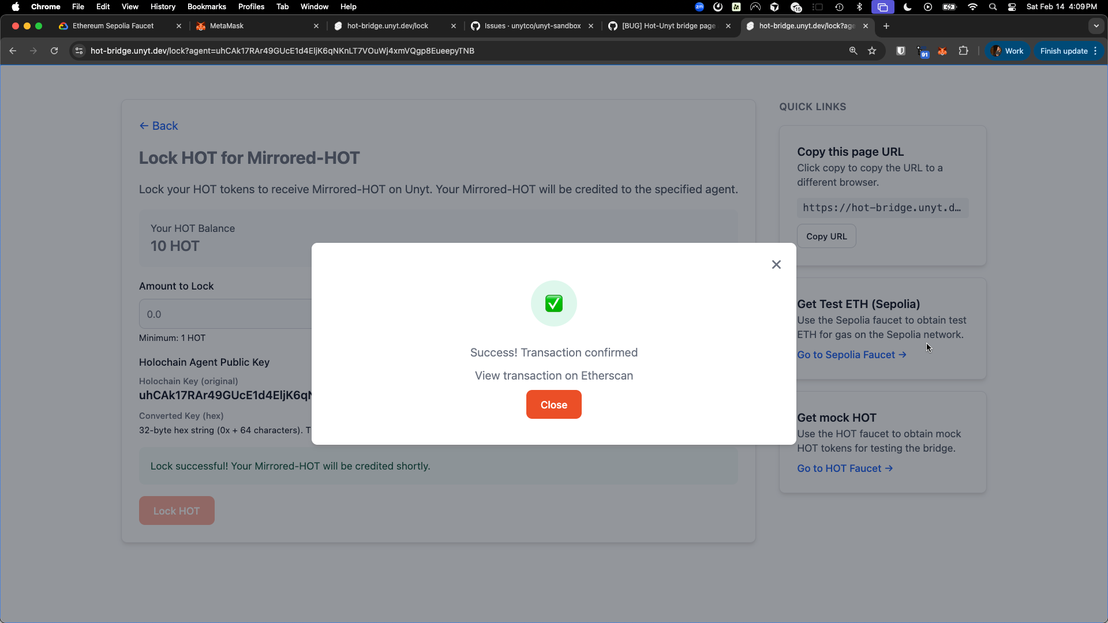Open the Finish update three-dot menu
The width and height of the screenshot is (1108, 623).
pyautogui.click(x=1096, y=51)
